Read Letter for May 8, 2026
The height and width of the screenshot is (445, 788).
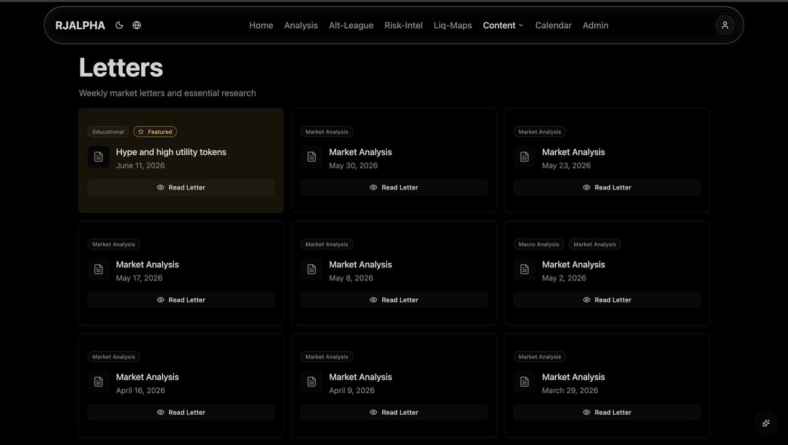pos(394,300)
